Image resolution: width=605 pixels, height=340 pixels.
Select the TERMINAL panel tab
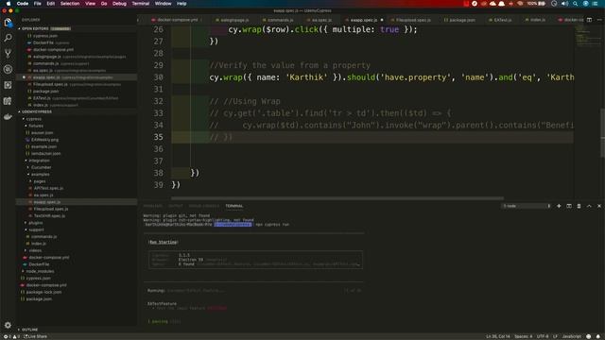pos(234,206)
